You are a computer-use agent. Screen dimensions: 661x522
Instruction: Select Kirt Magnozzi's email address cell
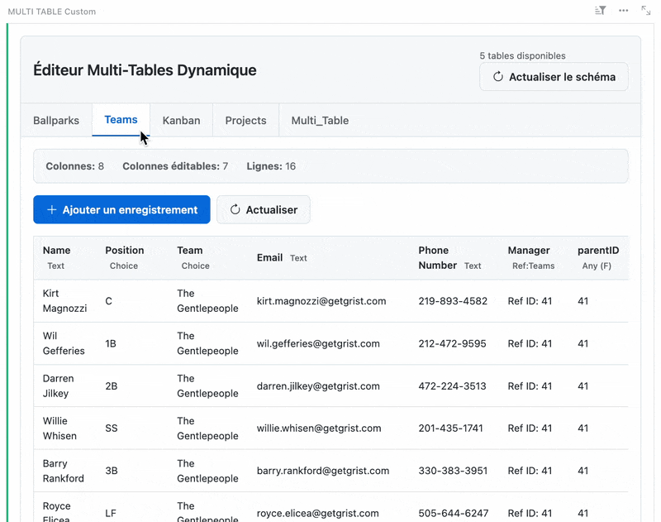pos(321,300)
